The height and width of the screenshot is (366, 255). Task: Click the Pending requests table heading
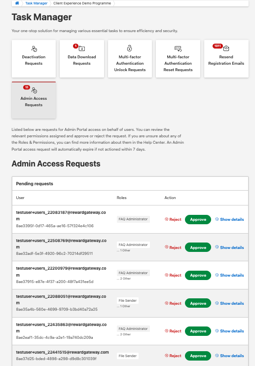[35, 184]
